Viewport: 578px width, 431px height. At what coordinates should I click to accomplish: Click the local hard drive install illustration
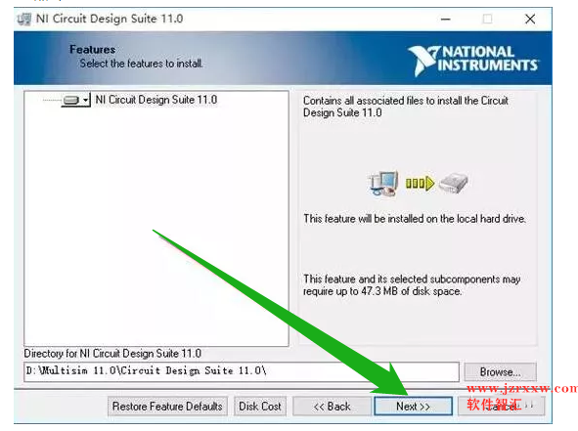coord(418,183)
